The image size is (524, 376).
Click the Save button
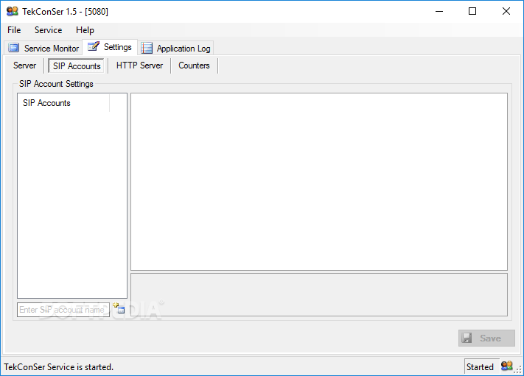tap(486, 338)
